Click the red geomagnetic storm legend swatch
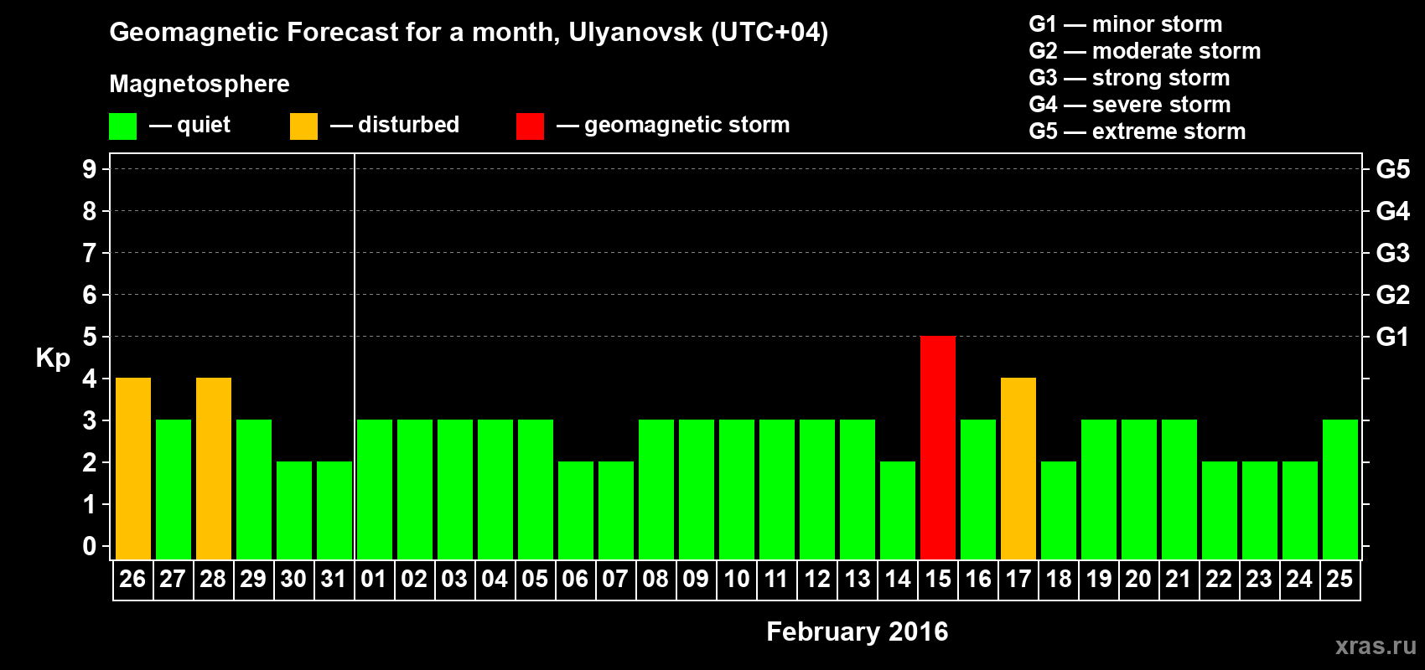 (x=530, y=126)
